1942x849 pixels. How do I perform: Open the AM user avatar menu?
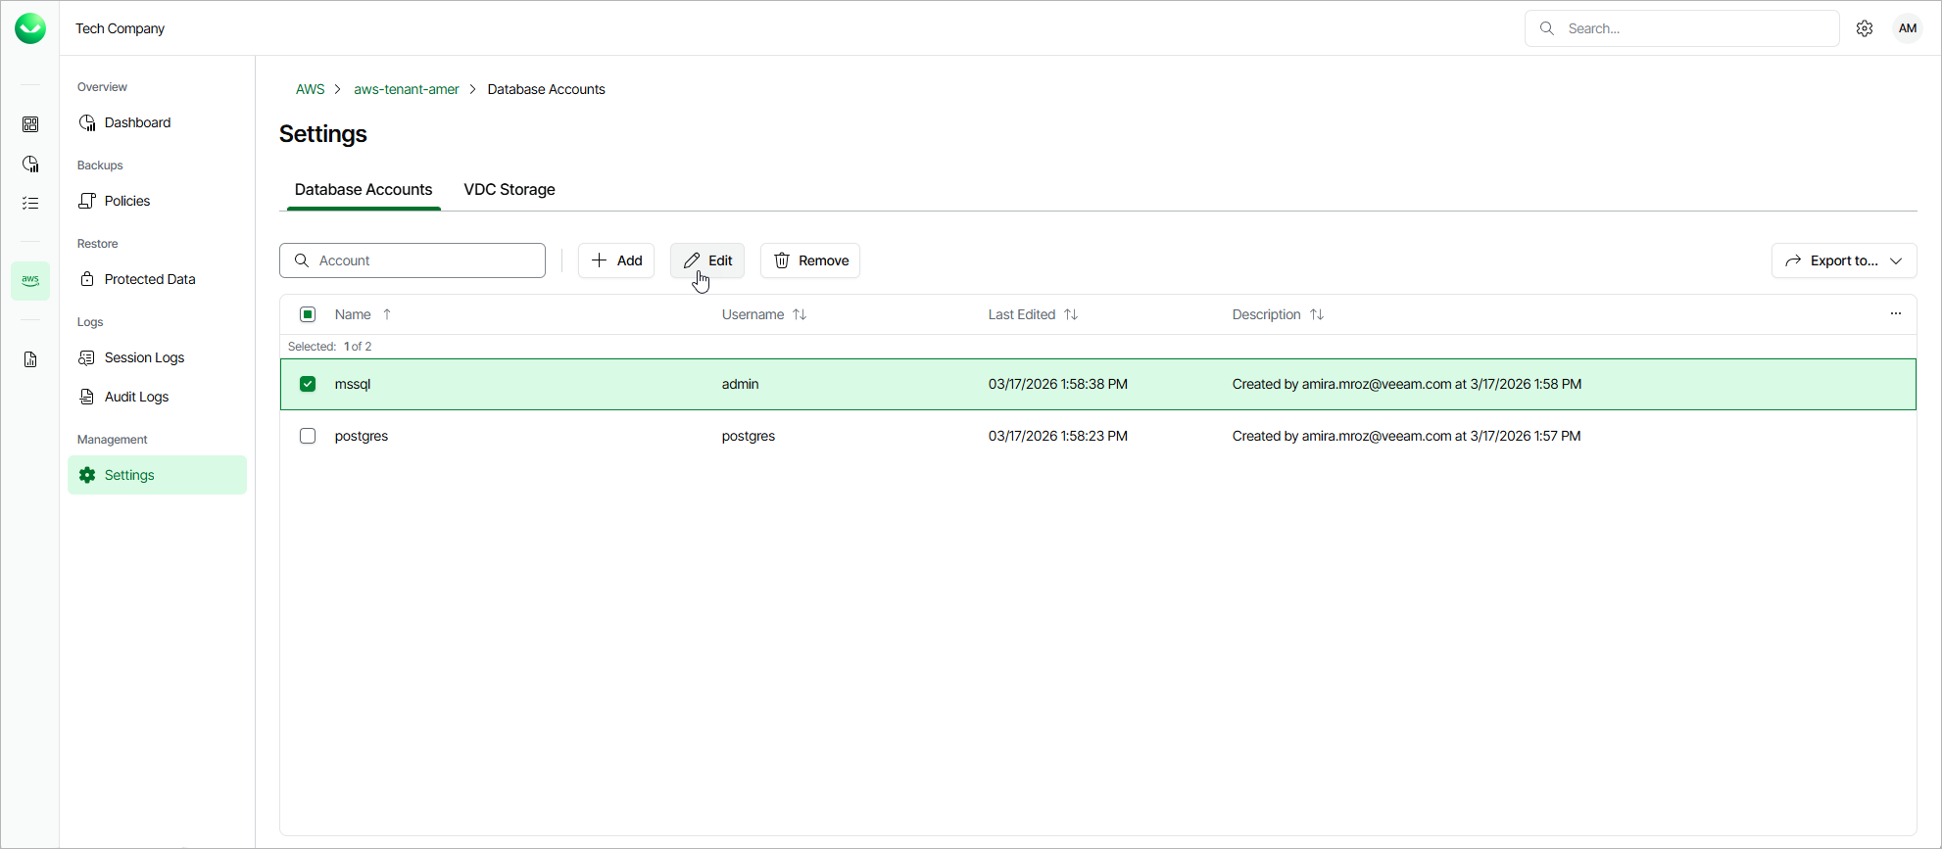click(1908, 28)
